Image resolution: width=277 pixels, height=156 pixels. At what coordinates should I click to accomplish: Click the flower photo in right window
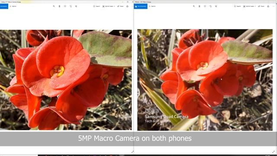pyautogui.click(x=205, y=80)
